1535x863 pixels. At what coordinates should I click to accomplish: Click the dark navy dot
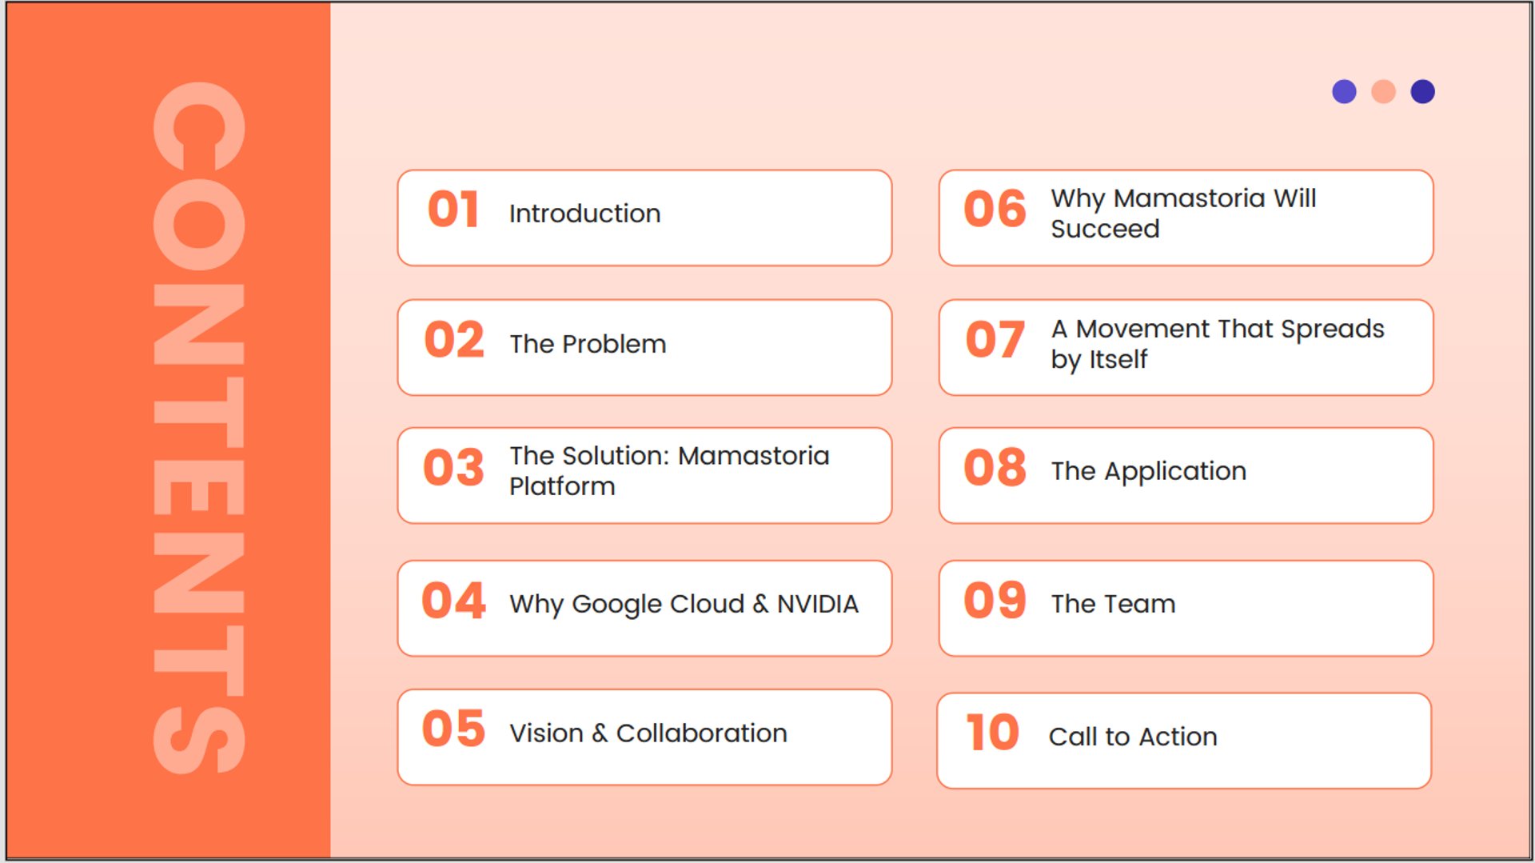pyautogui.click(x=1422, y=92)
